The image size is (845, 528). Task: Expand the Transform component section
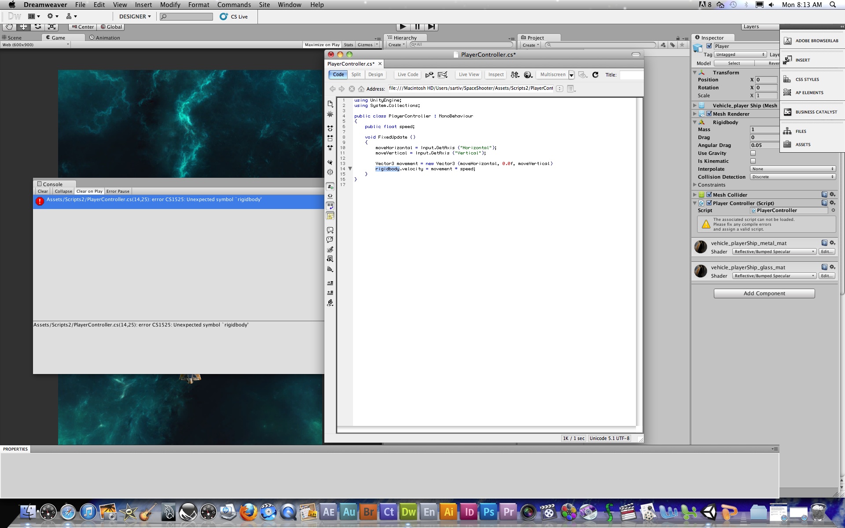(x=694, y=72)
